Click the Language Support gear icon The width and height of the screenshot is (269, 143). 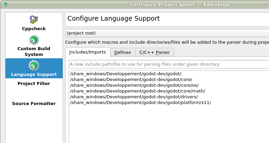coord(34,66)
